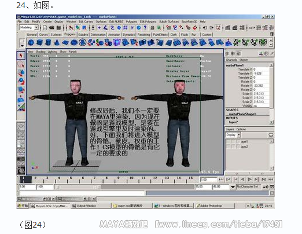Click the Translate Y value field

click(x=261, y=74)
